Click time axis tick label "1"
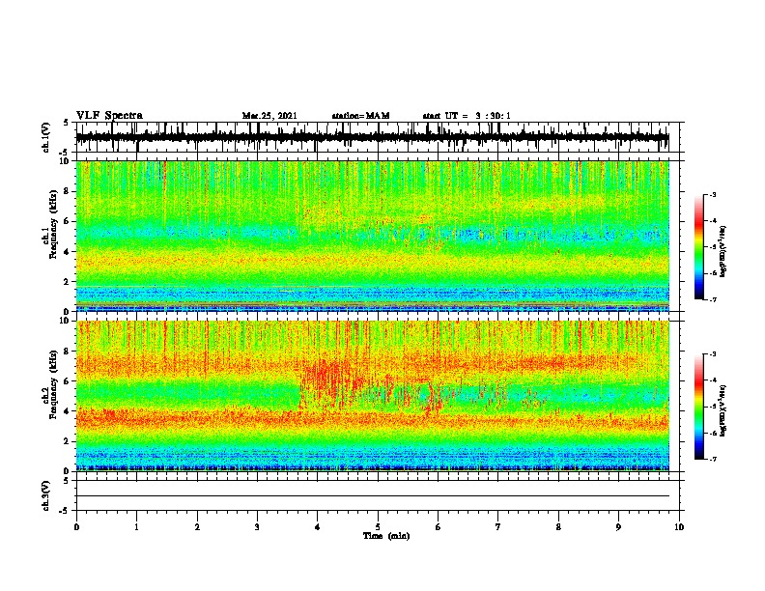 pos(137,527)
